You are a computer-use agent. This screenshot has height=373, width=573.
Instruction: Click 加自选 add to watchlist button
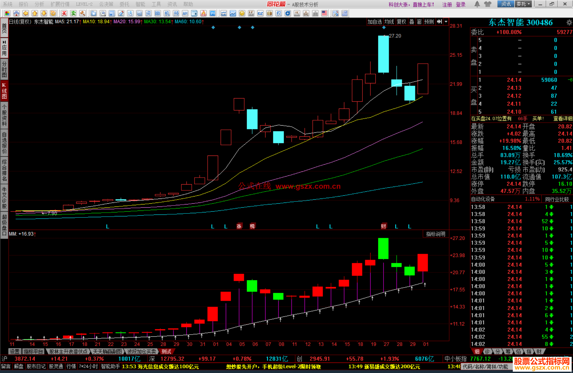click(x=375, y=22)
